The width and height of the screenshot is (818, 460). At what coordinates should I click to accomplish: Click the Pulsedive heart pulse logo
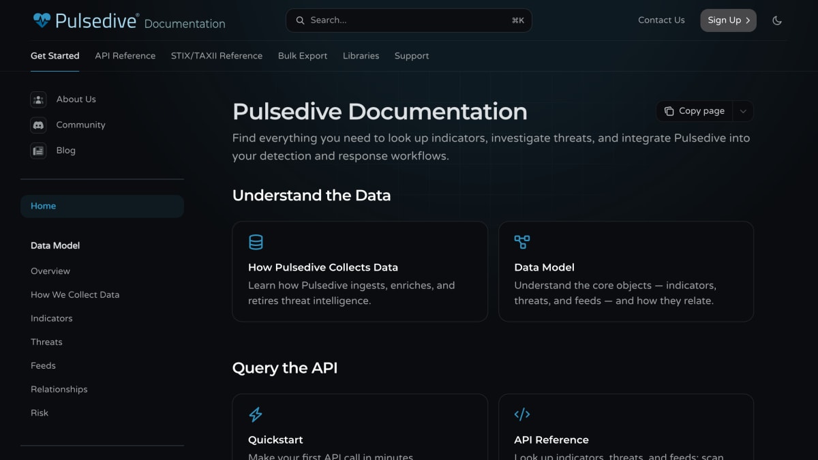click(42, 20)
